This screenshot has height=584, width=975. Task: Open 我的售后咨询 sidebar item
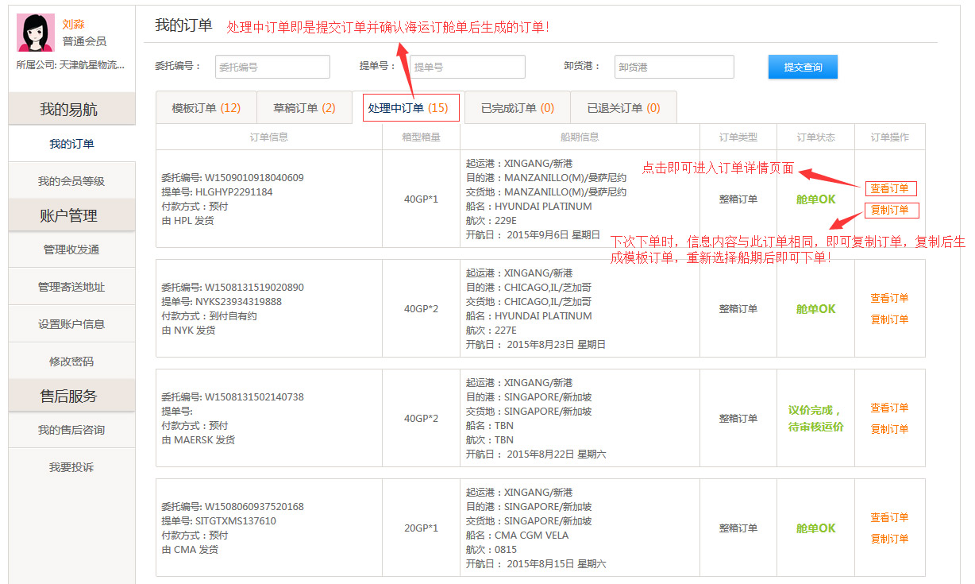pyautogui.click(x=71, y=430)
